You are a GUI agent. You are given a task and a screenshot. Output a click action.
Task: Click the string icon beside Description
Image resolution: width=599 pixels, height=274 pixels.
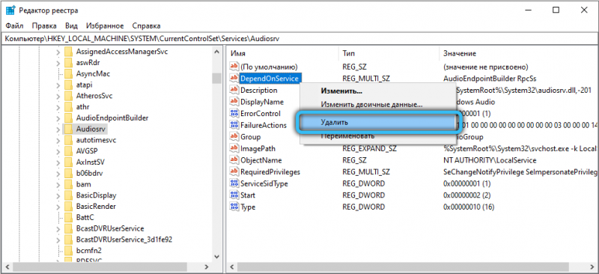[234, 90]
